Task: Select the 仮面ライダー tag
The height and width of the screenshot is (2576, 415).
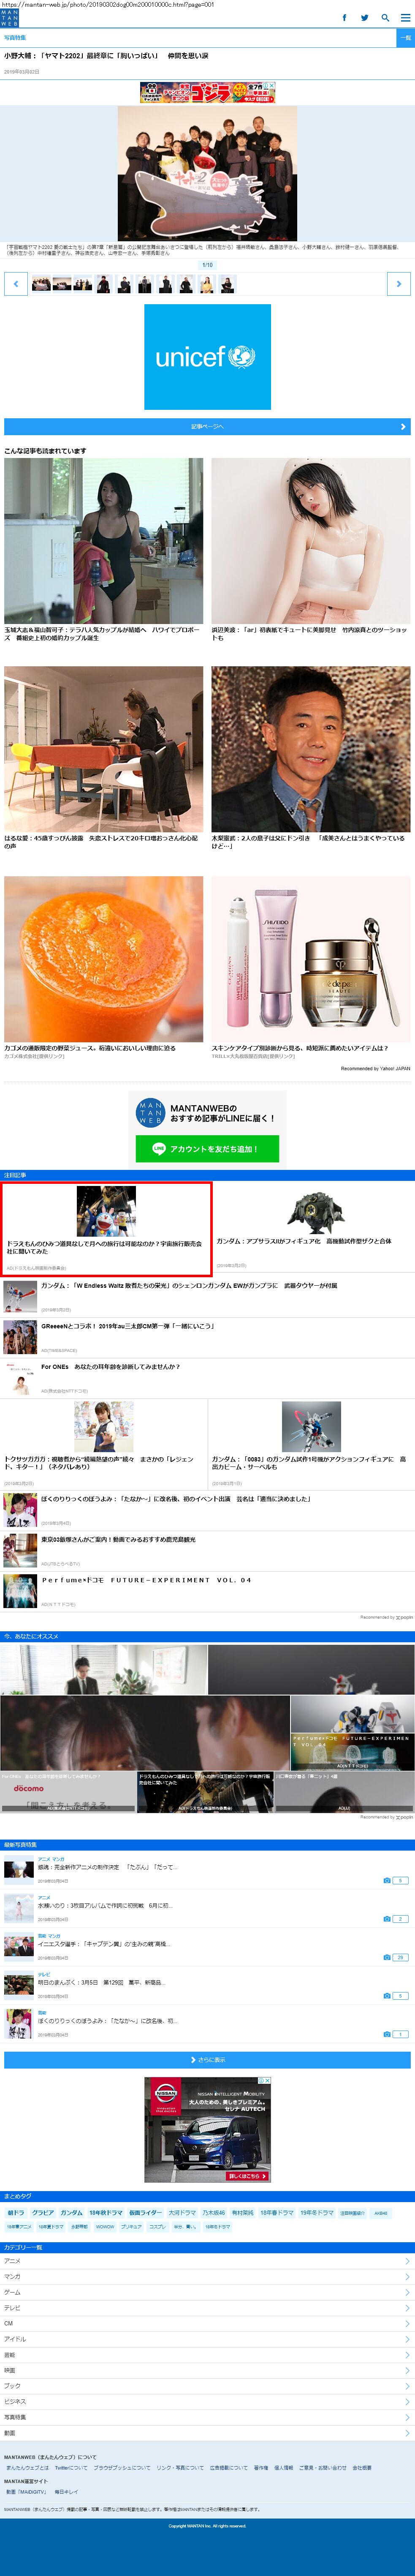Action: click(145, 2213)
